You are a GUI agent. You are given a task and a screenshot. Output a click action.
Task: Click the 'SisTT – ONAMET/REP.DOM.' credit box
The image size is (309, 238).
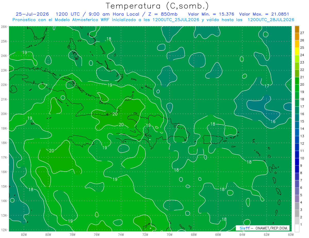262,228
